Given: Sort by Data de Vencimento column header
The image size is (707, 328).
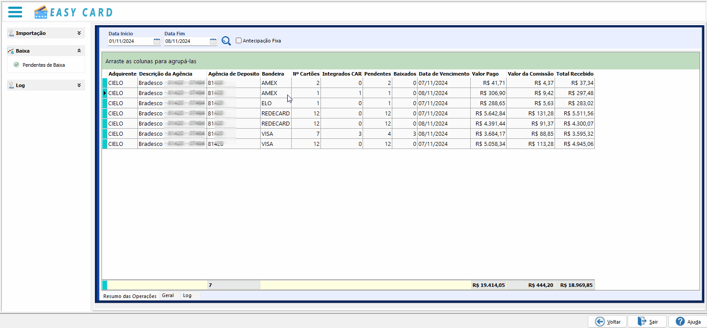Looking at the screenshot, I should tap(444, 74).
